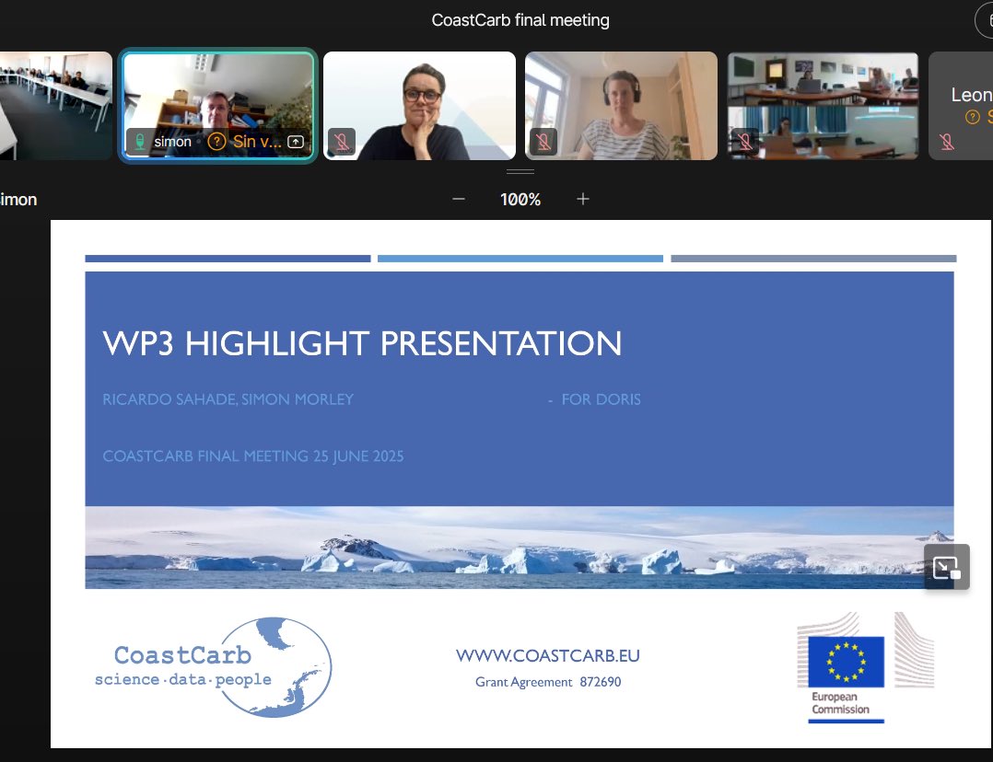Click muted mic icon on woman with glasses tile
993x762 pixels.
342,142
